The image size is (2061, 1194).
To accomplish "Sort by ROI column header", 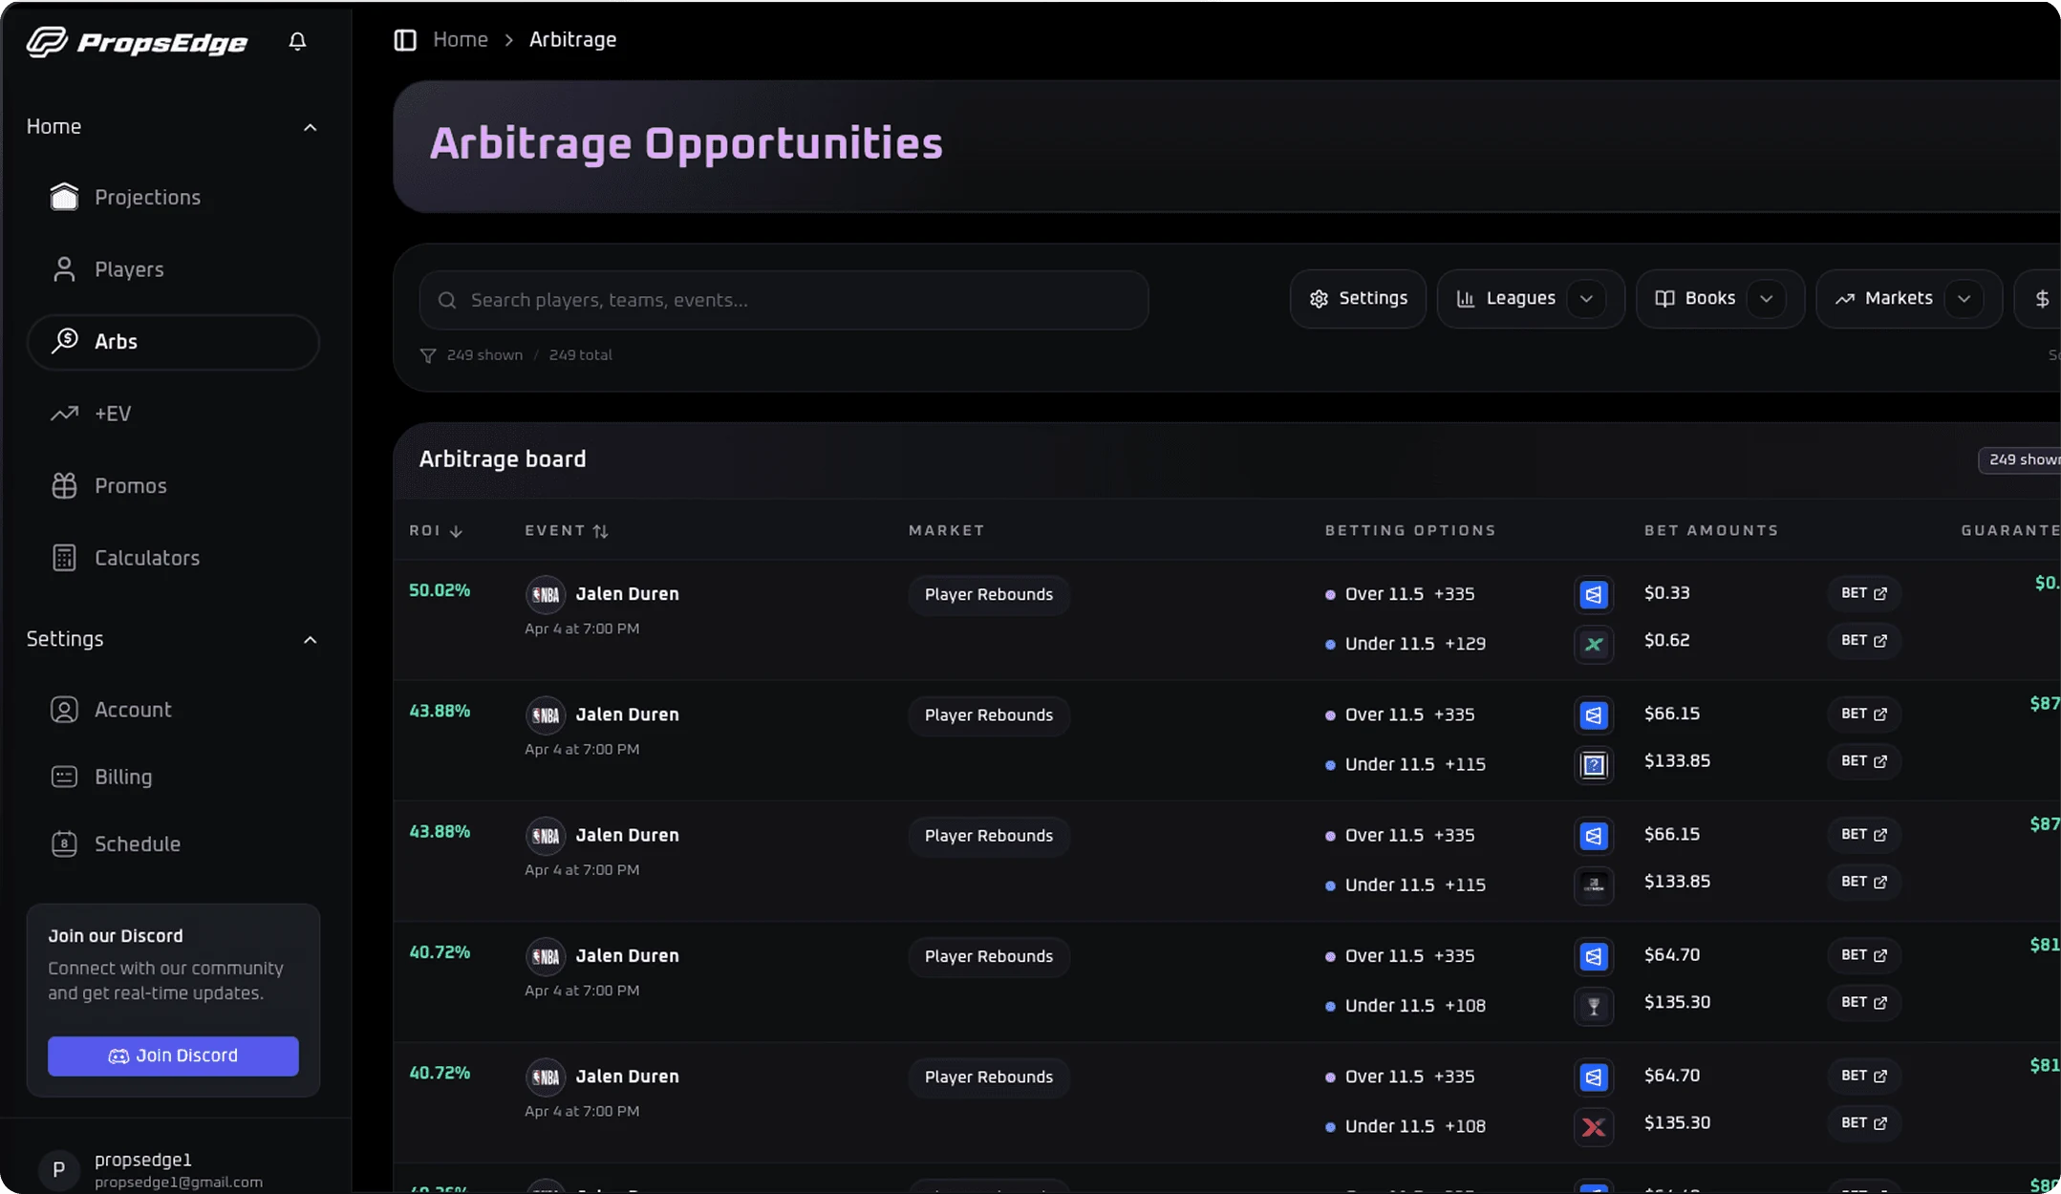I will (436, 531).
